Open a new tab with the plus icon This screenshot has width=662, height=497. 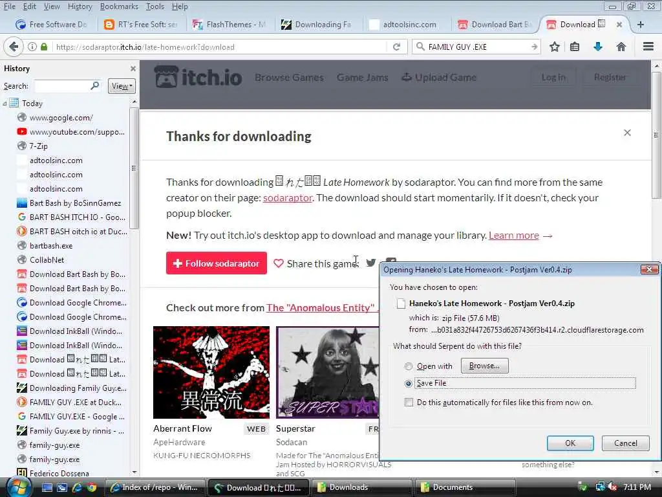(x=641, y=25)
